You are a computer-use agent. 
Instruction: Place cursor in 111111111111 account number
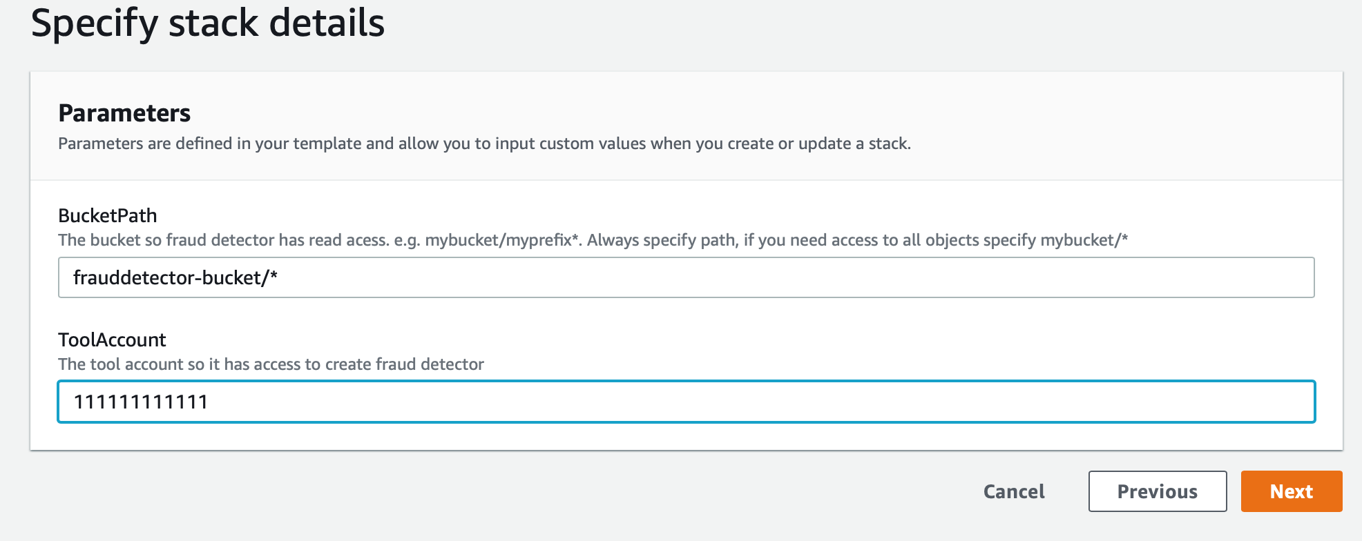pyautogui.click(x=141, y=402)
